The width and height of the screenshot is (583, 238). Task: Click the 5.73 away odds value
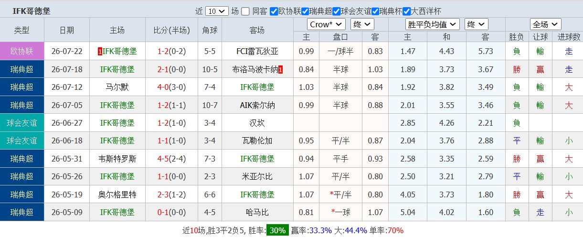pos(486,51)
